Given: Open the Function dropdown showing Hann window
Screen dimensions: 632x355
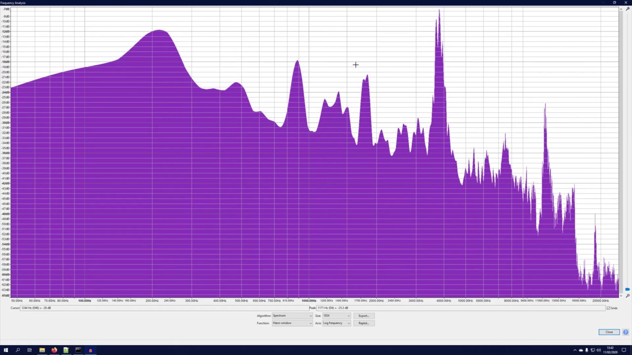Looking at the screenshot, I should coord(292,323).
